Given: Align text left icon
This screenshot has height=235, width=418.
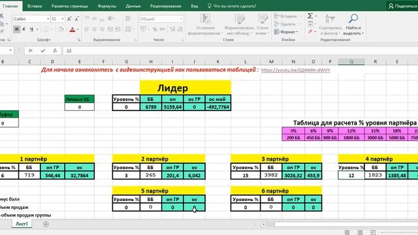Looking at the screenshot, I should point(87,29).
